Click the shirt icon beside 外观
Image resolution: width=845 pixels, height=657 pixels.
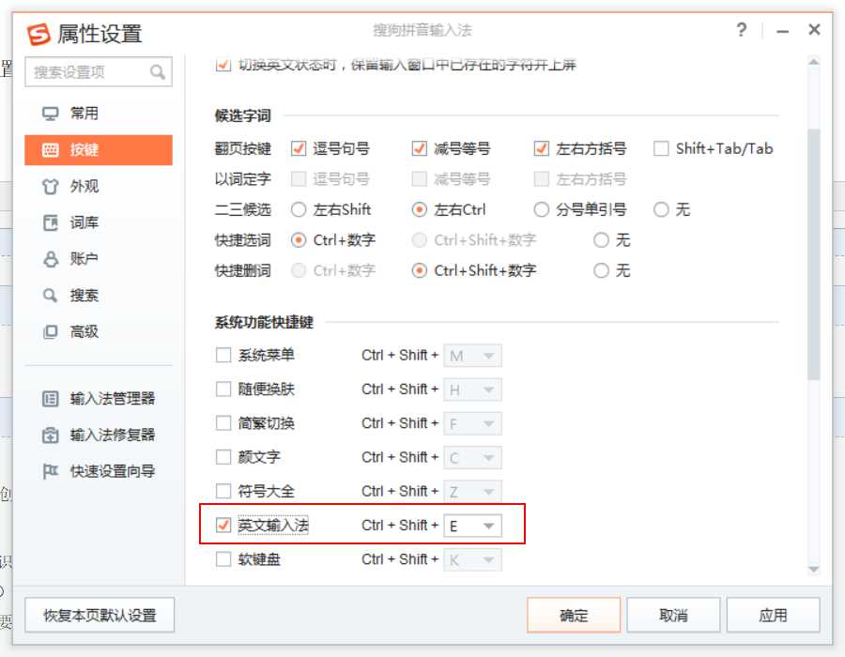50,187
